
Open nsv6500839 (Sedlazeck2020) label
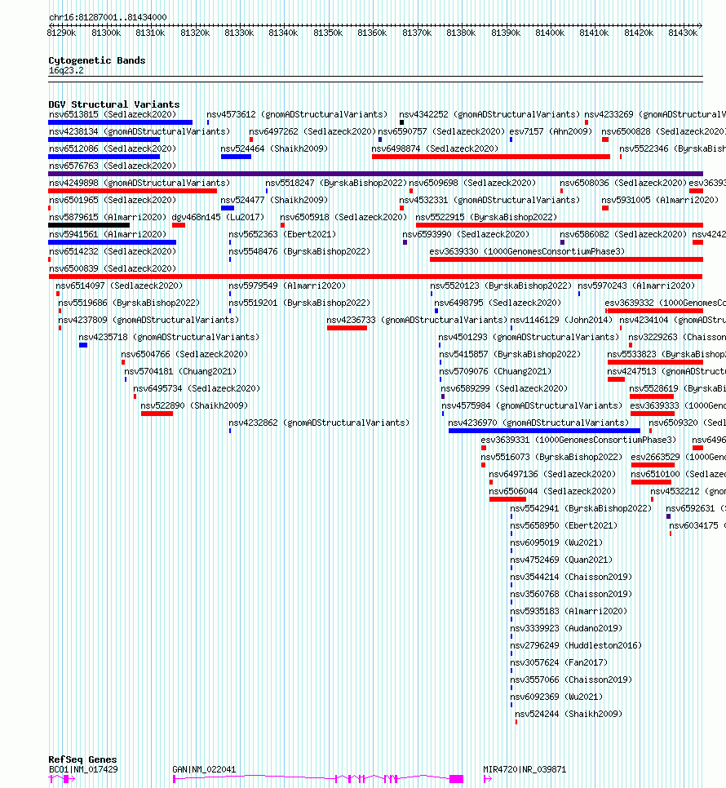[113, 268]
